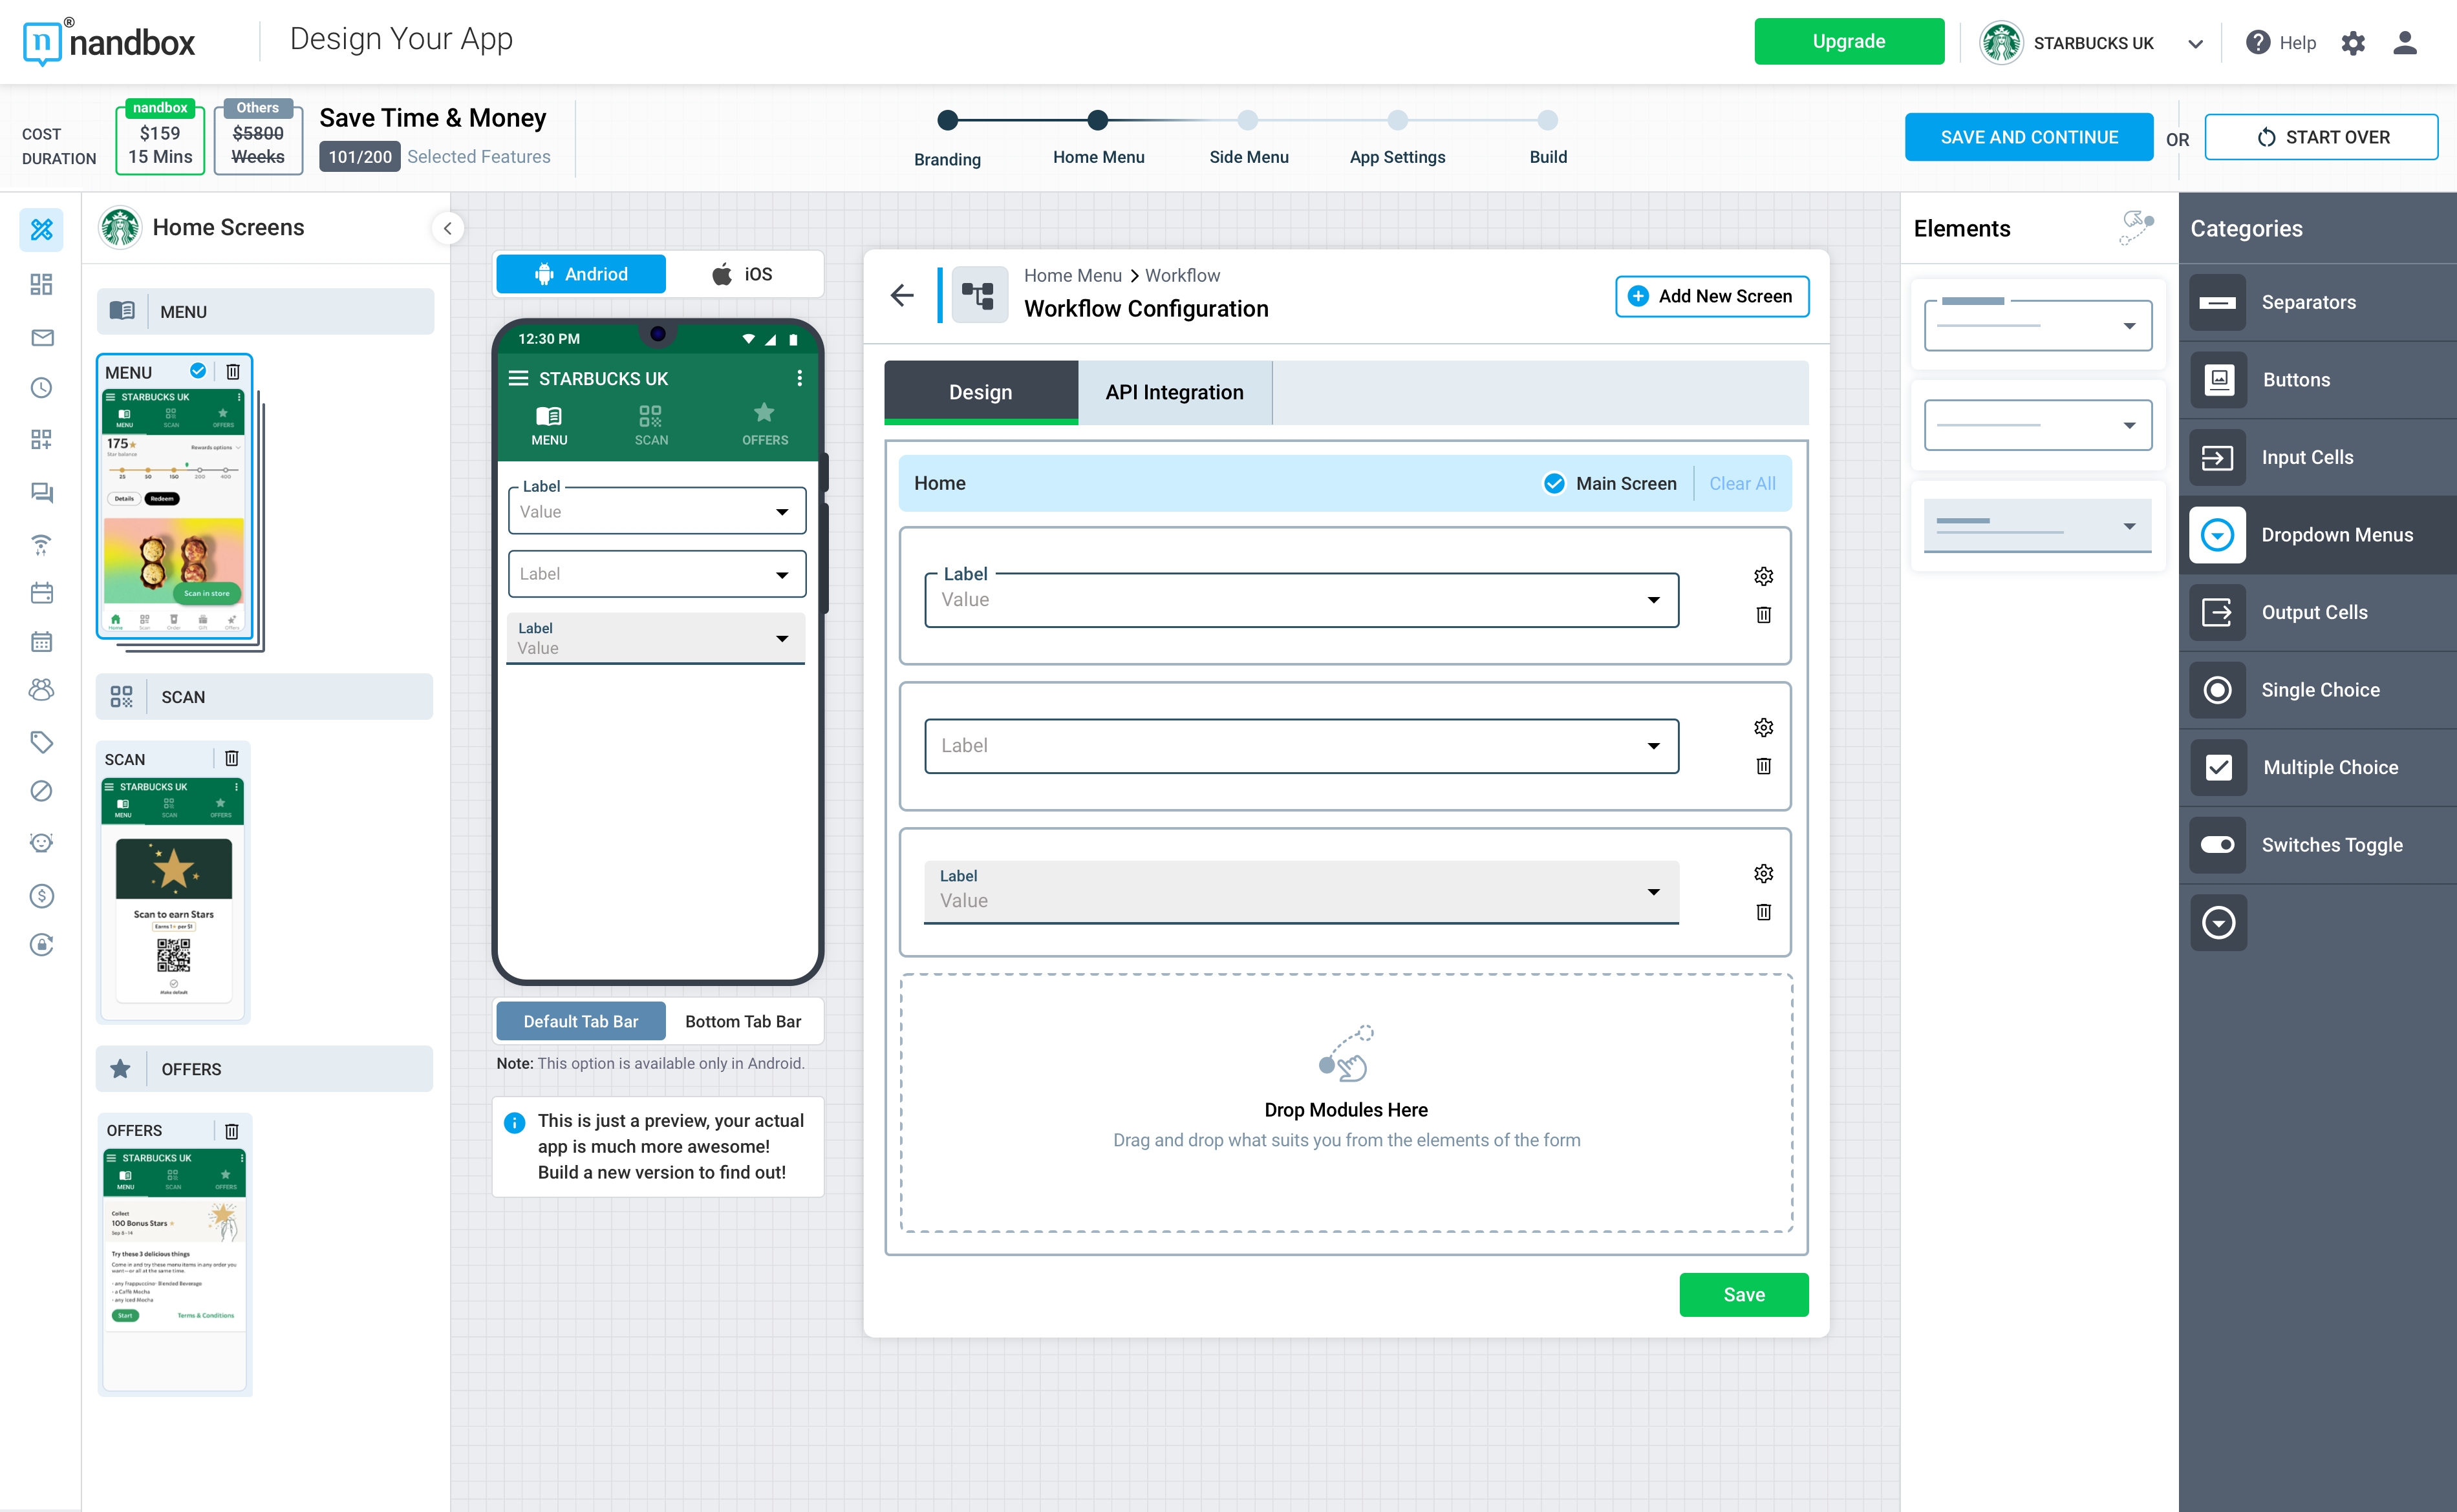The width and height of the screenshot is (2457, 1512).
Task: Open the wifi signal sidebar icon
Action: tap(41, 544)
